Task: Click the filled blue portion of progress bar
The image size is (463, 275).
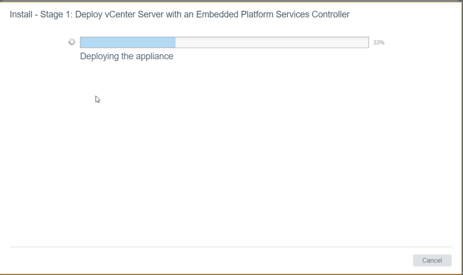Action: (x=128, y=42)
